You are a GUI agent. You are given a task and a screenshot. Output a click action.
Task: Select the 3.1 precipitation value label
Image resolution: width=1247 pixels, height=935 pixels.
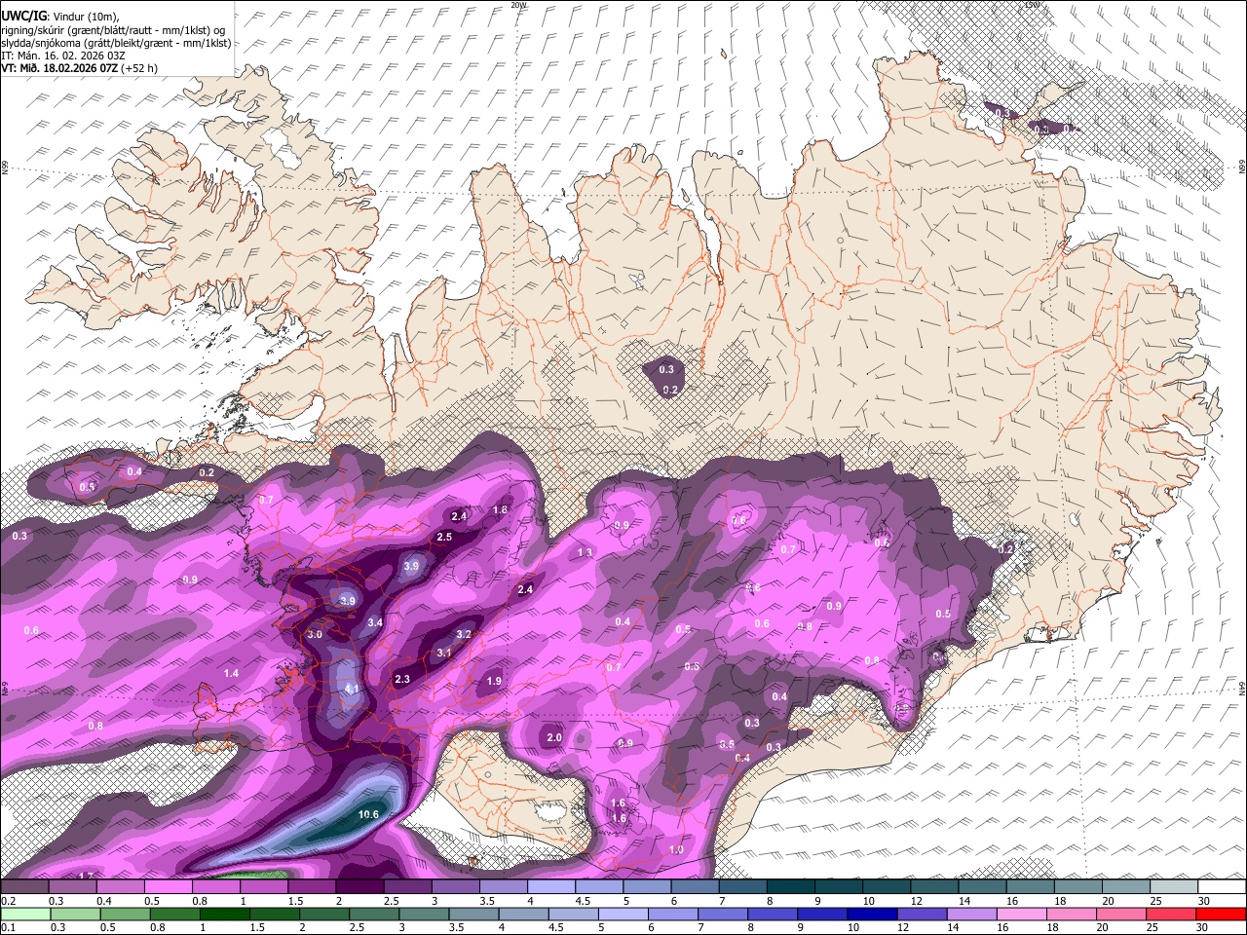[x=444, y=653]
